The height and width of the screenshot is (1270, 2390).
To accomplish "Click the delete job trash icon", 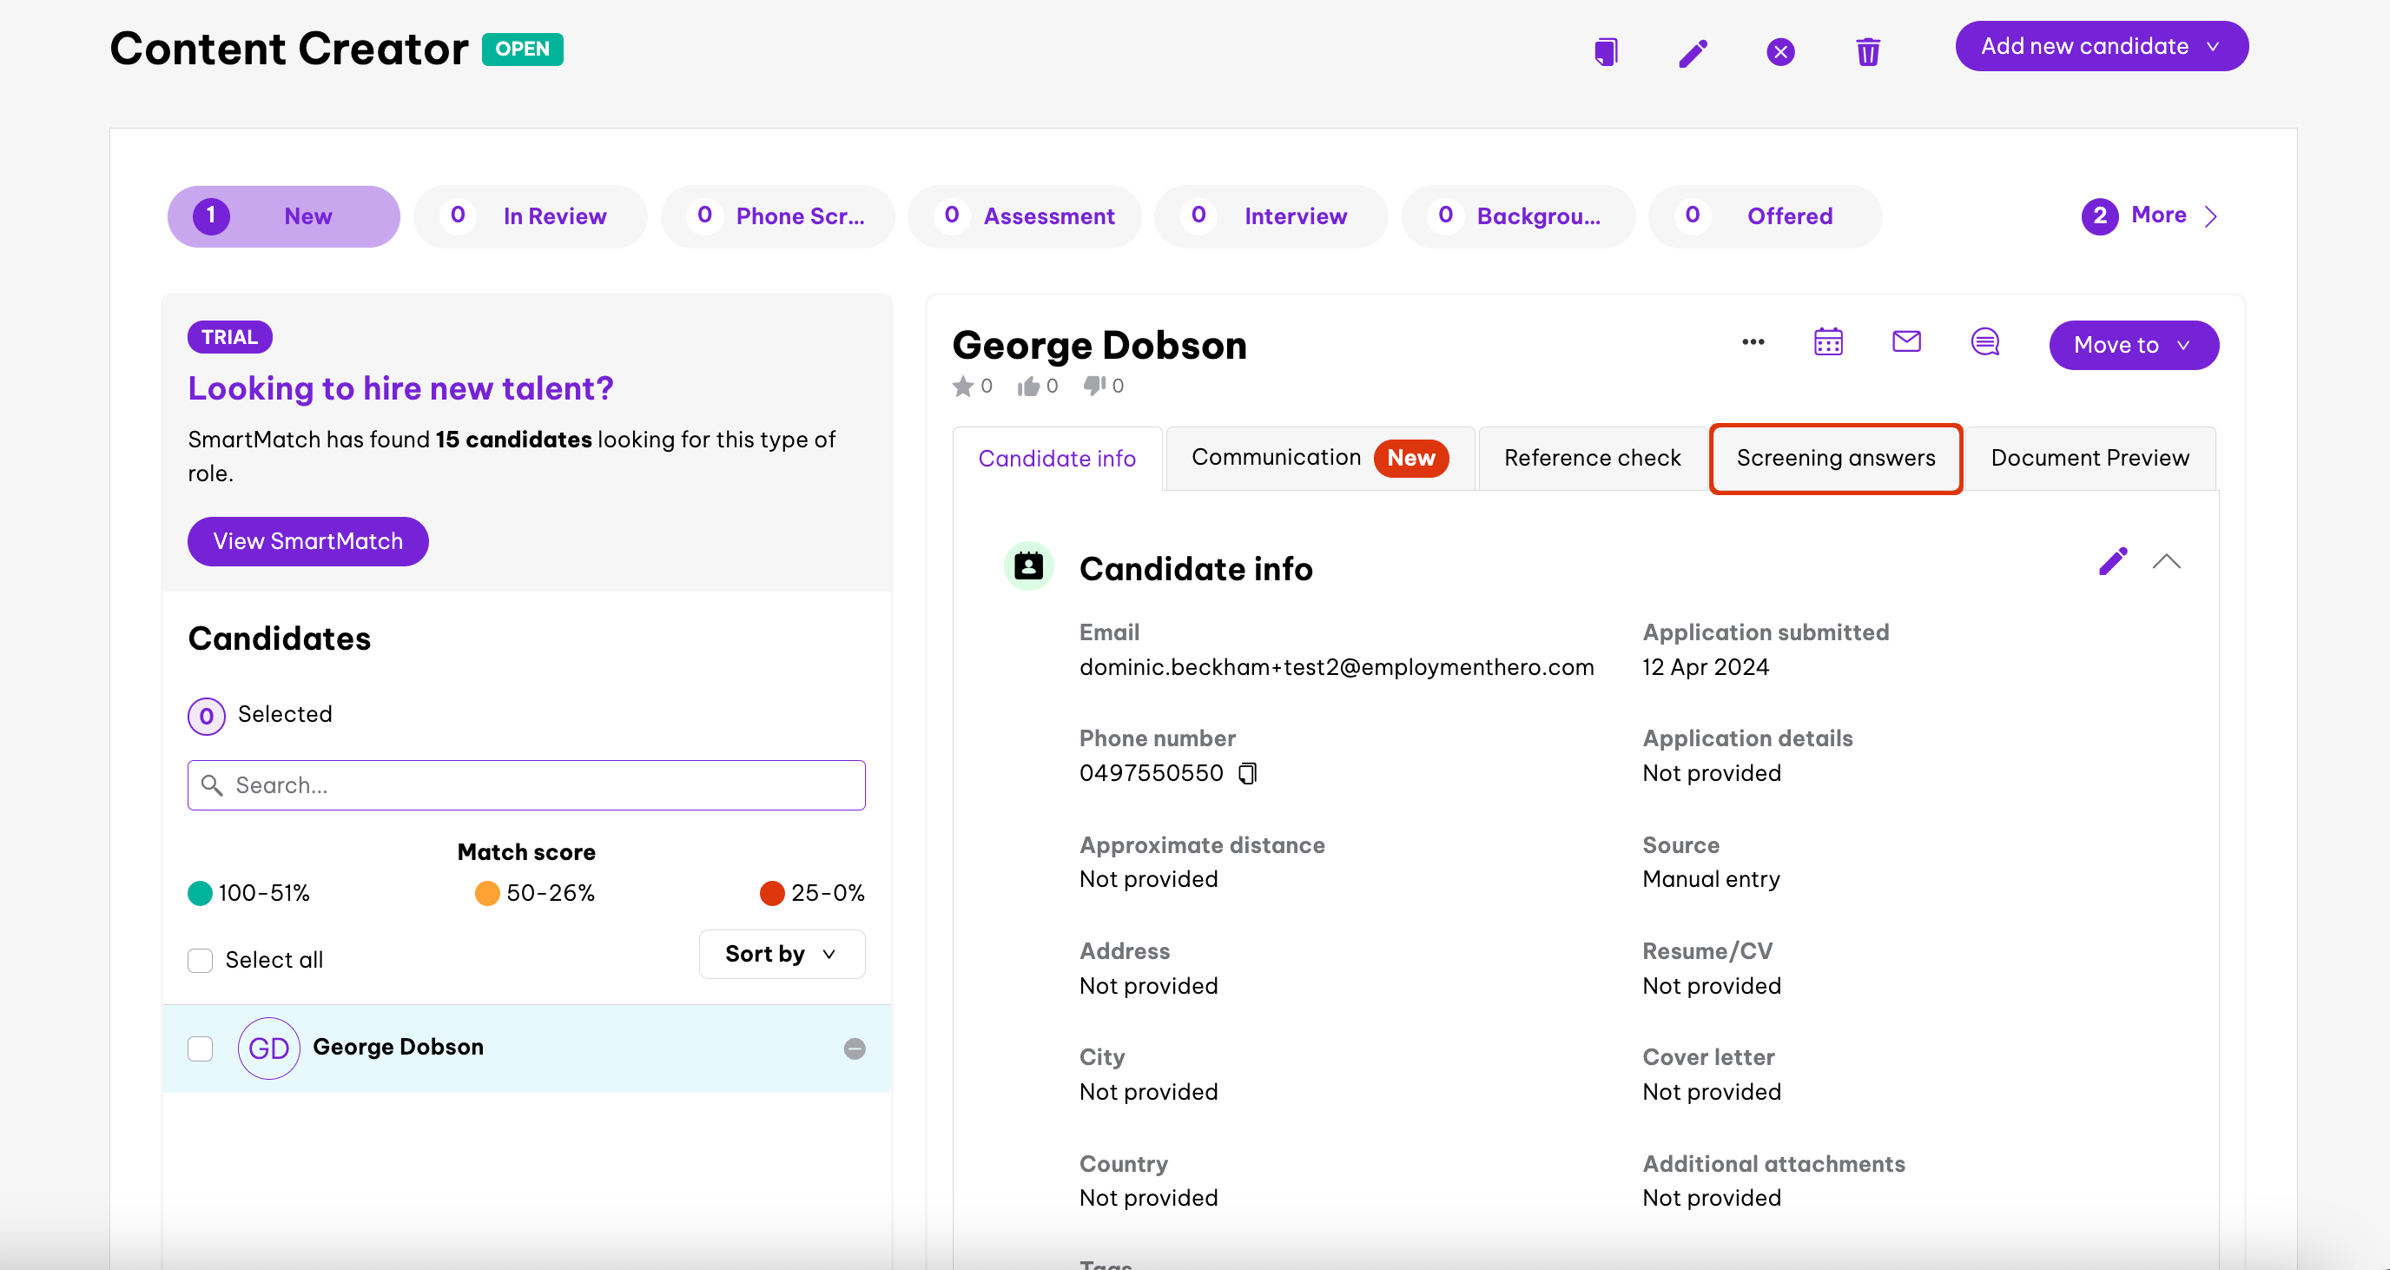I will 1868,52.
